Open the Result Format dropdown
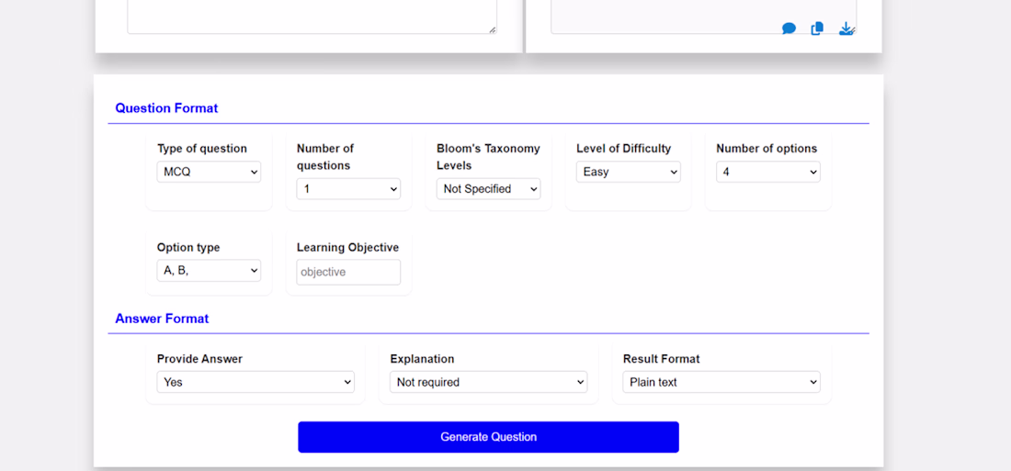1011x471 pixels. pyautogui.click(x=721, y=382)
